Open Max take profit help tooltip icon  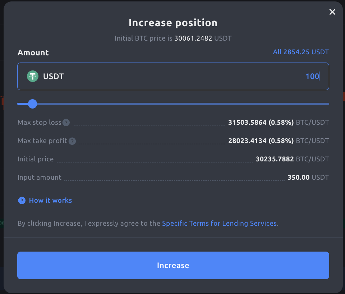point(72,141)
